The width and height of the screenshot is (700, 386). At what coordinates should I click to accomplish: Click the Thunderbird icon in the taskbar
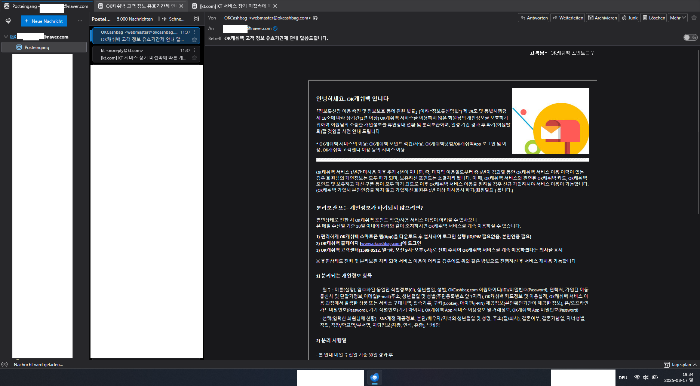point(375,377)
